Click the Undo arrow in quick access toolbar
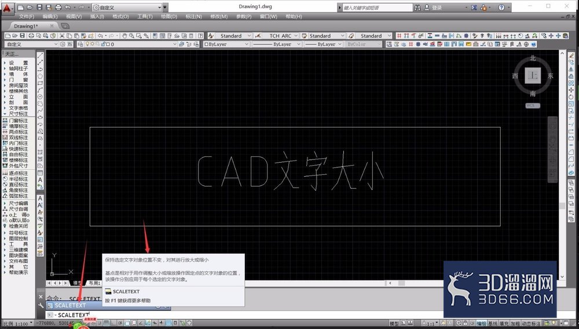Image resolution: width=579 pixels, height=329 pixels. 68,8
